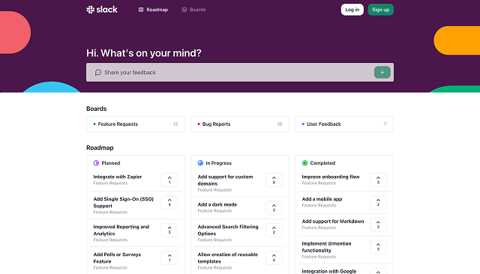
Task: Click the Log in button
Action: 352,10
